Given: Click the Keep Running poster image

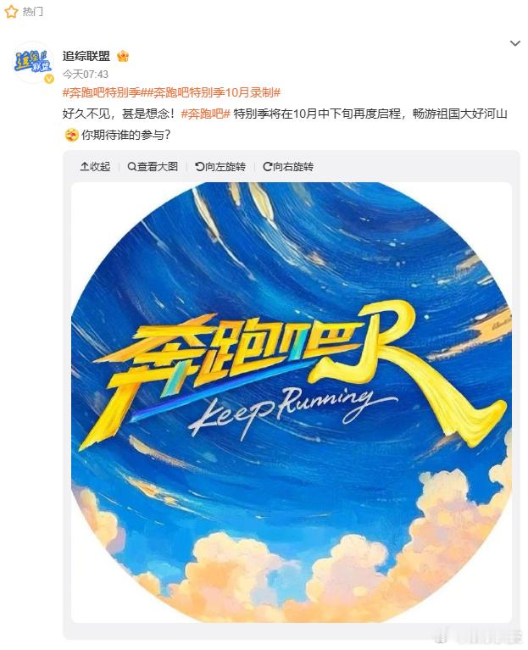Looking at the screenshot, I should pos(292,403).
